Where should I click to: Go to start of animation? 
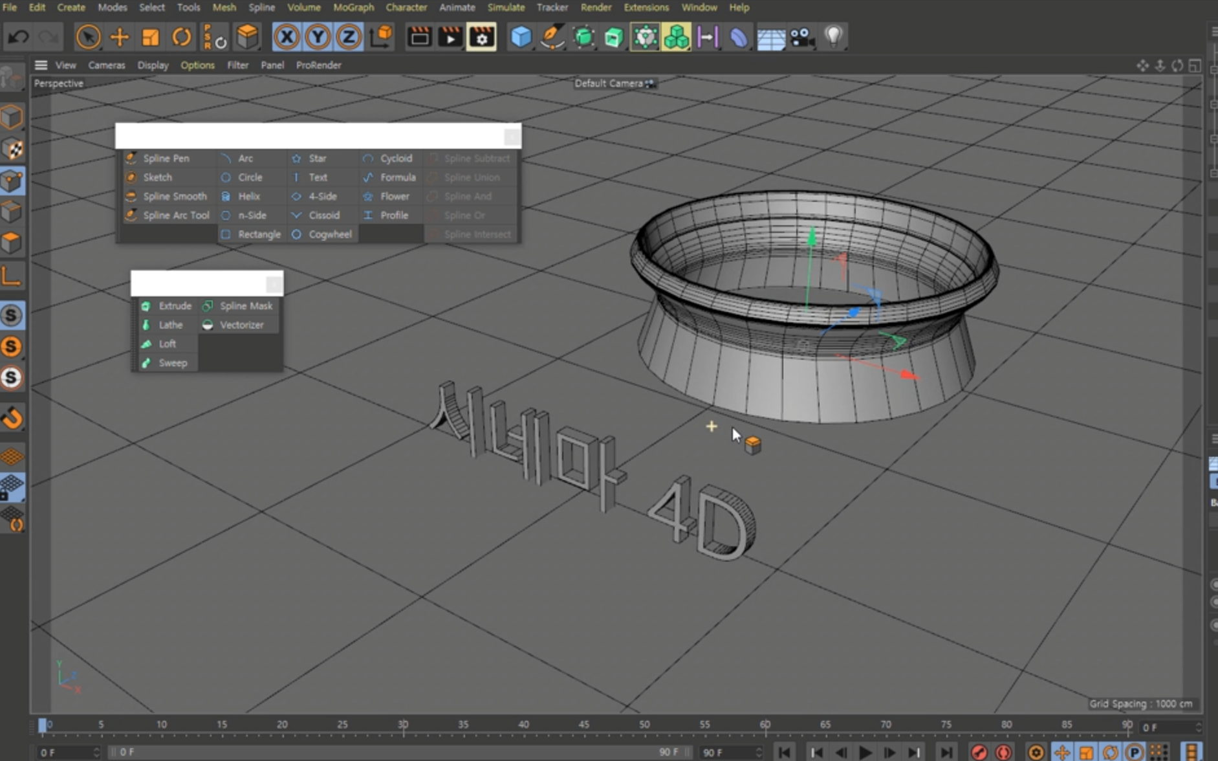click(785, 752)
